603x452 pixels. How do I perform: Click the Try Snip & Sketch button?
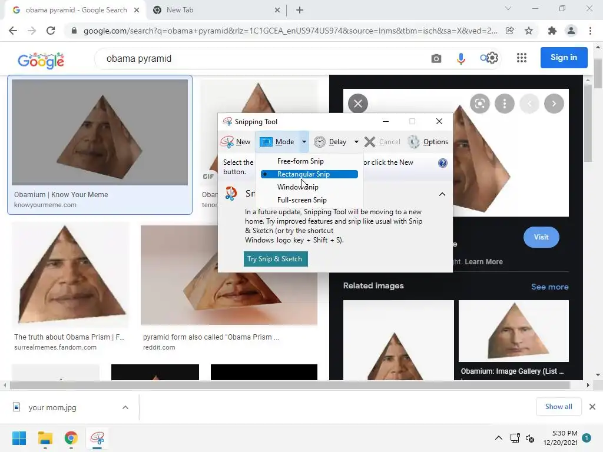pyautogui.click(x=276, y=259)
